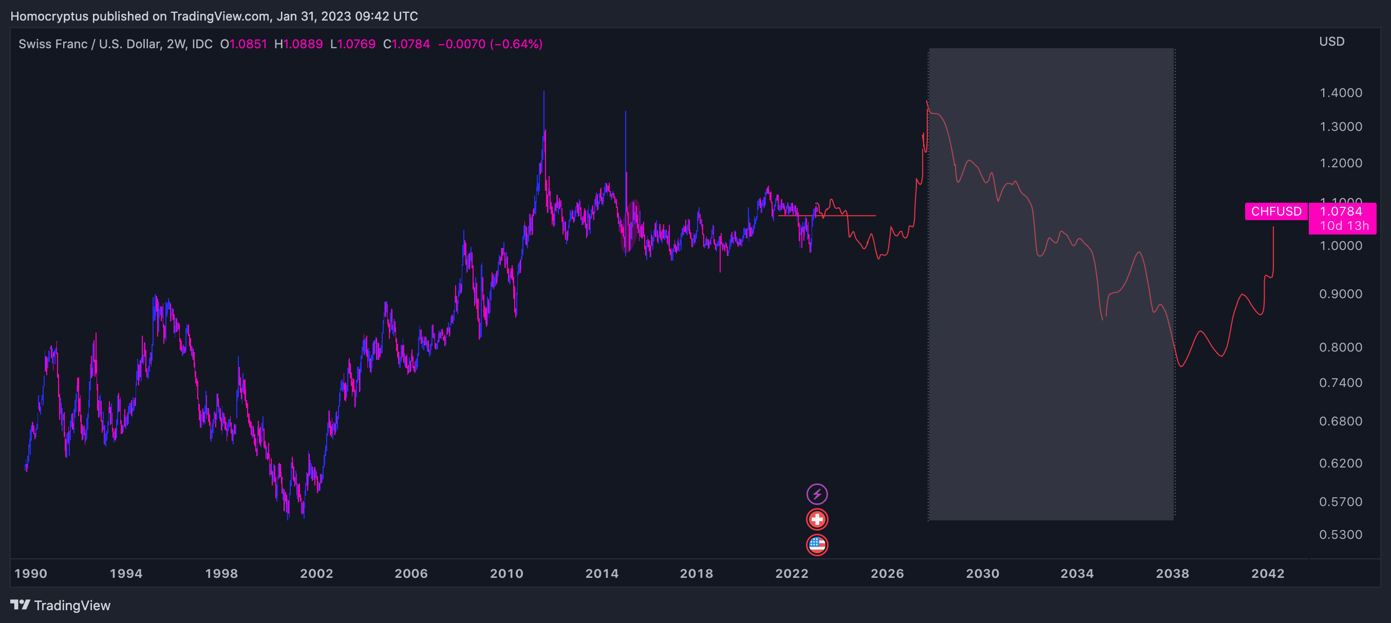Click the 0.5700 price axis label
This screenshot has height=623, width=1391.
[1341, 502]
